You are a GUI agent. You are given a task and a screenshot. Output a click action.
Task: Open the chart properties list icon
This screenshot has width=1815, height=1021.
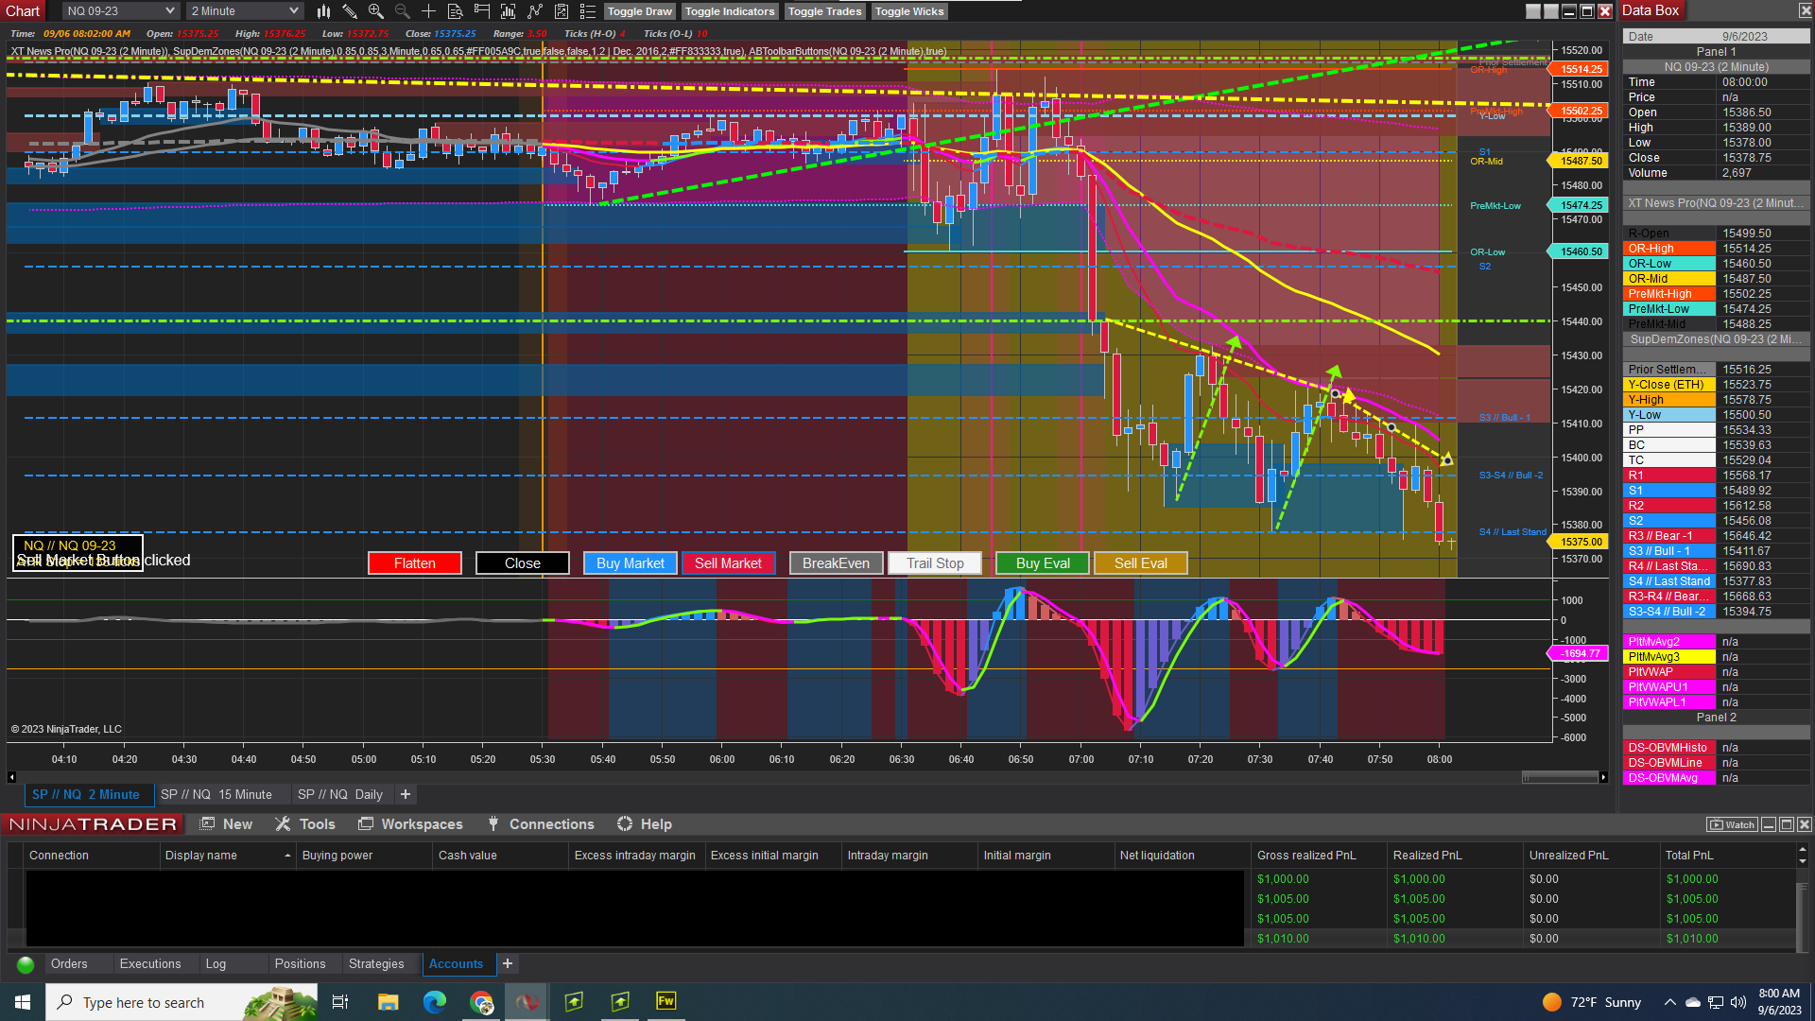click(x=588, y=11)
